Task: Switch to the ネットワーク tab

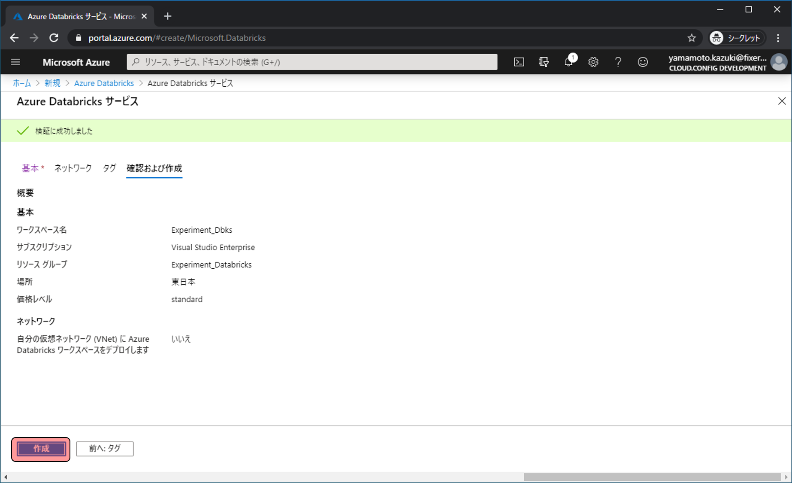Action: click(73, 168)
